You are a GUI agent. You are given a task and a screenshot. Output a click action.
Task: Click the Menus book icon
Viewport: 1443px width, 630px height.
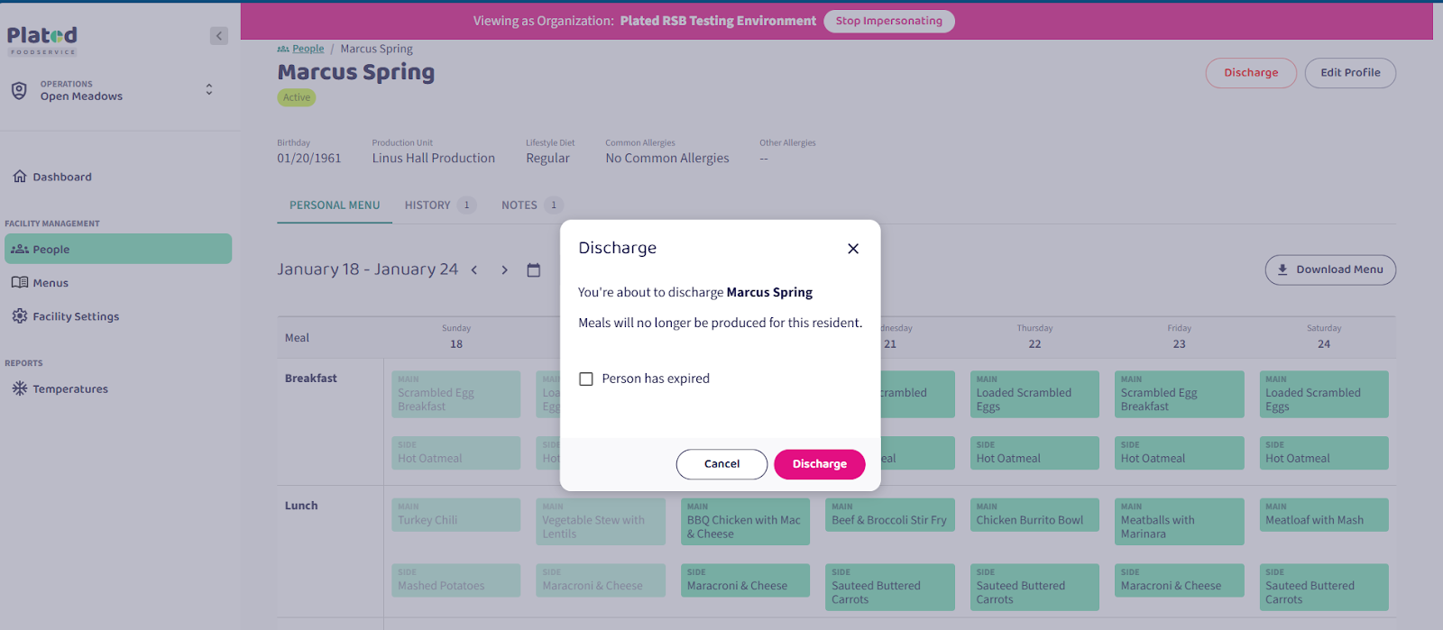[20, 283]
